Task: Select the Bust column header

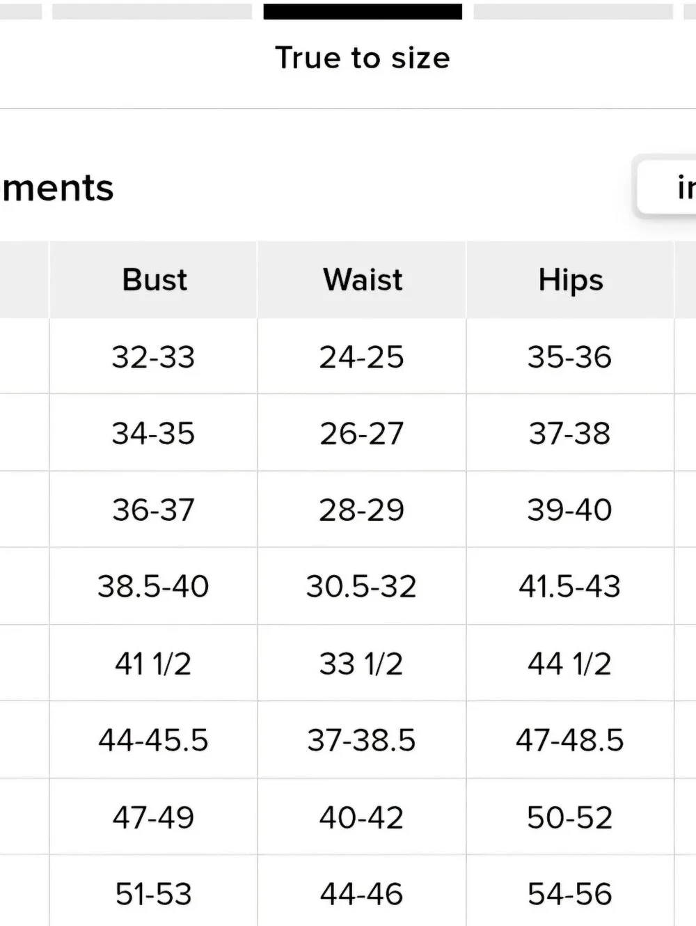Action: (154, 280)
